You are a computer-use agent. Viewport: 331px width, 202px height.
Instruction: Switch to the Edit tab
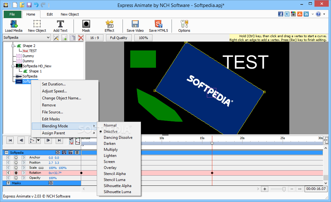50,14
